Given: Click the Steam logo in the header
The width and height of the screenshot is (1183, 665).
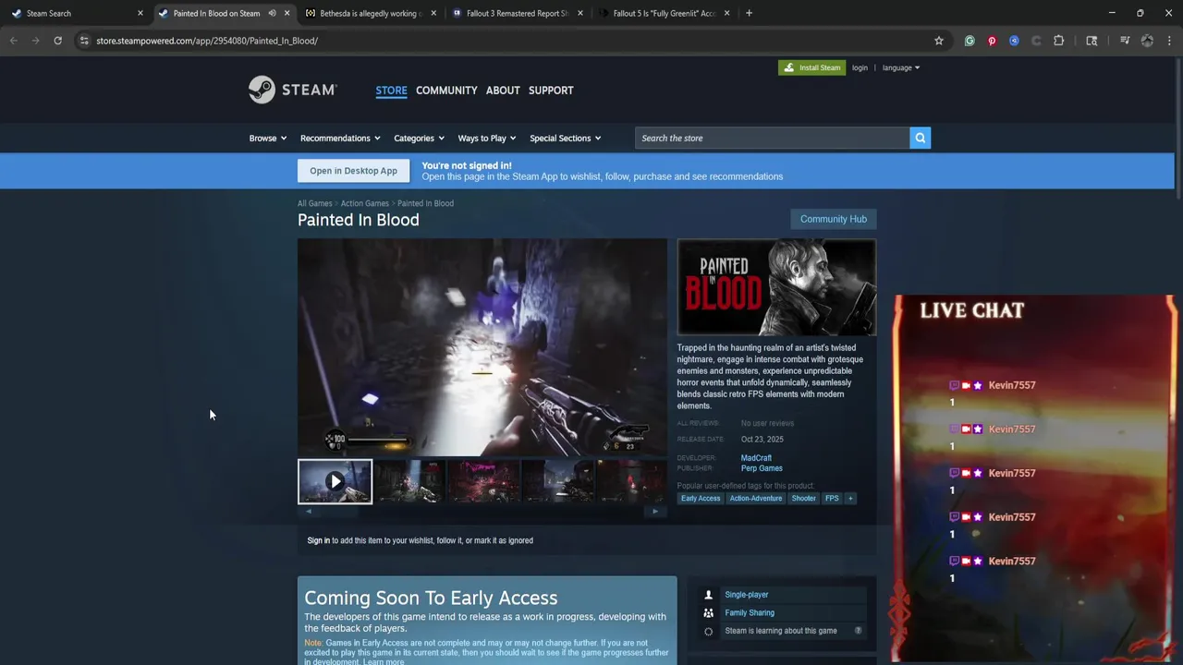Looking at the screenshot, I should click(292, 90).
